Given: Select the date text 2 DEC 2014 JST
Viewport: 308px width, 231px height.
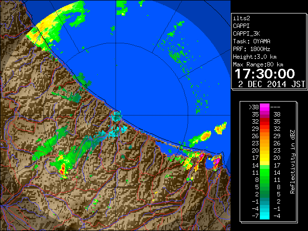Looking at the screenshot, I should click(271, 84).
